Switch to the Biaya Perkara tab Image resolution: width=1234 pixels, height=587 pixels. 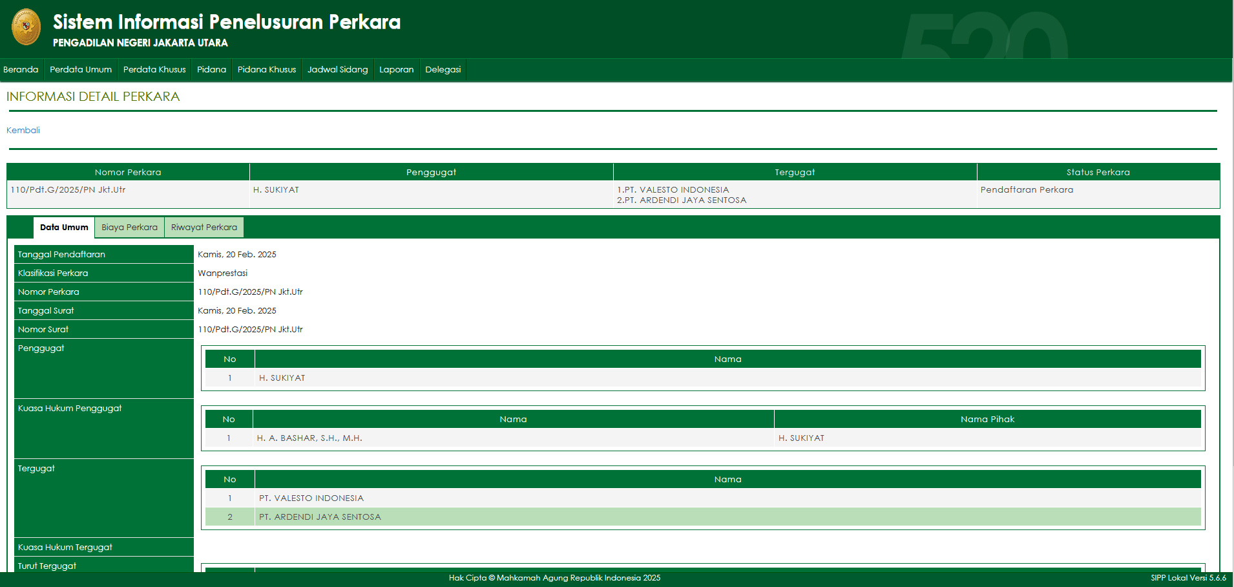pyautogui.click(x=129, y=228)
